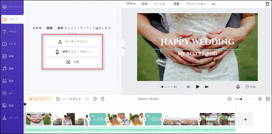
Task: Click アニメーション in the top toolbar
Action: [196, 4]
